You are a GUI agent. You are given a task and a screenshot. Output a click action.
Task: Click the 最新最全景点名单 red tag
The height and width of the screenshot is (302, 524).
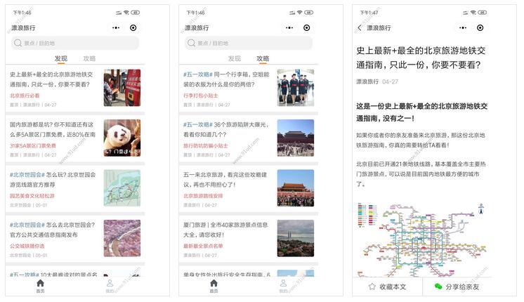pos(203,246)
